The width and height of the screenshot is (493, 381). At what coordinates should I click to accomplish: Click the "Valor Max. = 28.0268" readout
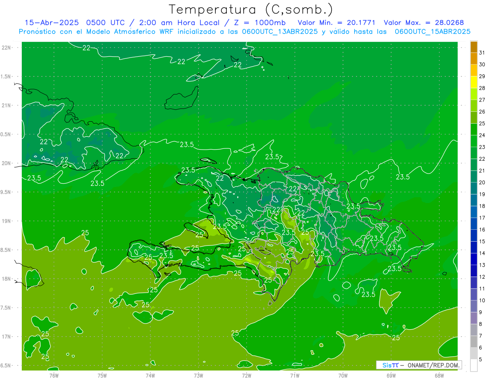[424, 23]
